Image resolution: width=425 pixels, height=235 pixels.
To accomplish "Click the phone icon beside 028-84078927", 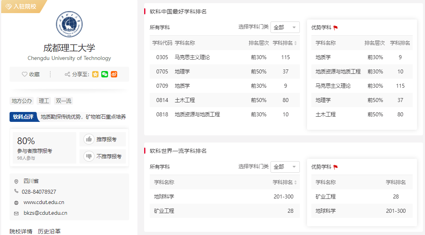I will coord(16,191).
